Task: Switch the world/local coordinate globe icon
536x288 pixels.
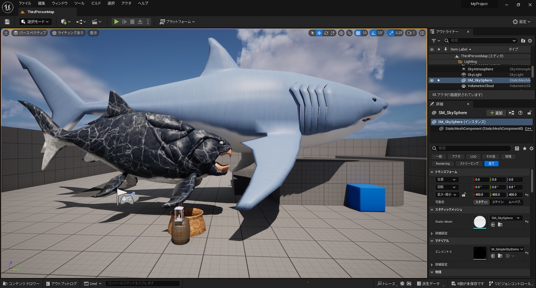Action: [341, 33]
